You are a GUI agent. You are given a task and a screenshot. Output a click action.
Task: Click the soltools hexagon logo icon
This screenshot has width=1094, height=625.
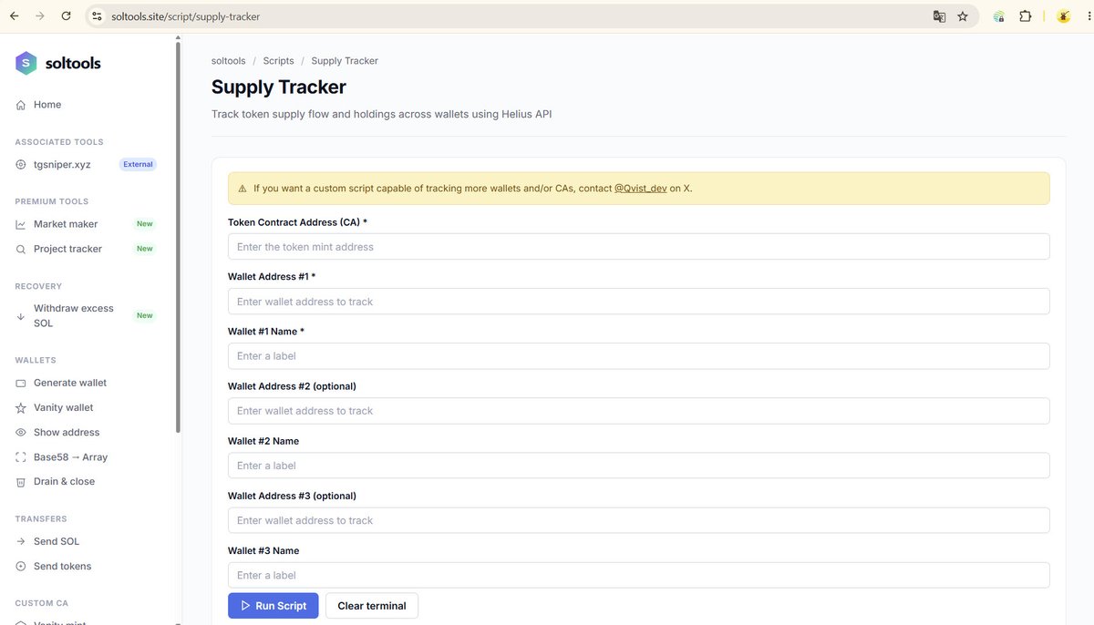point(26,63)
